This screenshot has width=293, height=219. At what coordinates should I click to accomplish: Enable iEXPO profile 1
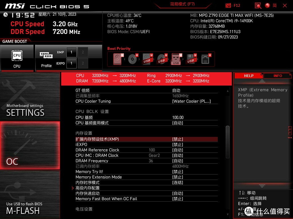tap(71, 63)
